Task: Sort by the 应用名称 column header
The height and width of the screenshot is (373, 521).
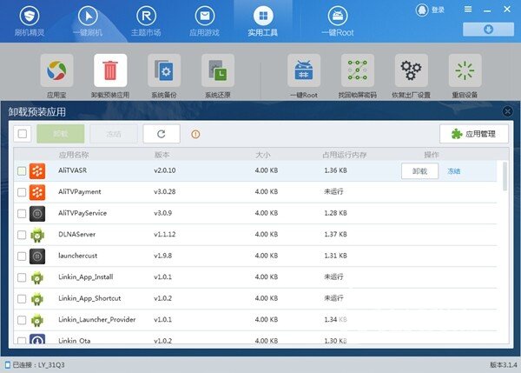Action: point(74,155)
